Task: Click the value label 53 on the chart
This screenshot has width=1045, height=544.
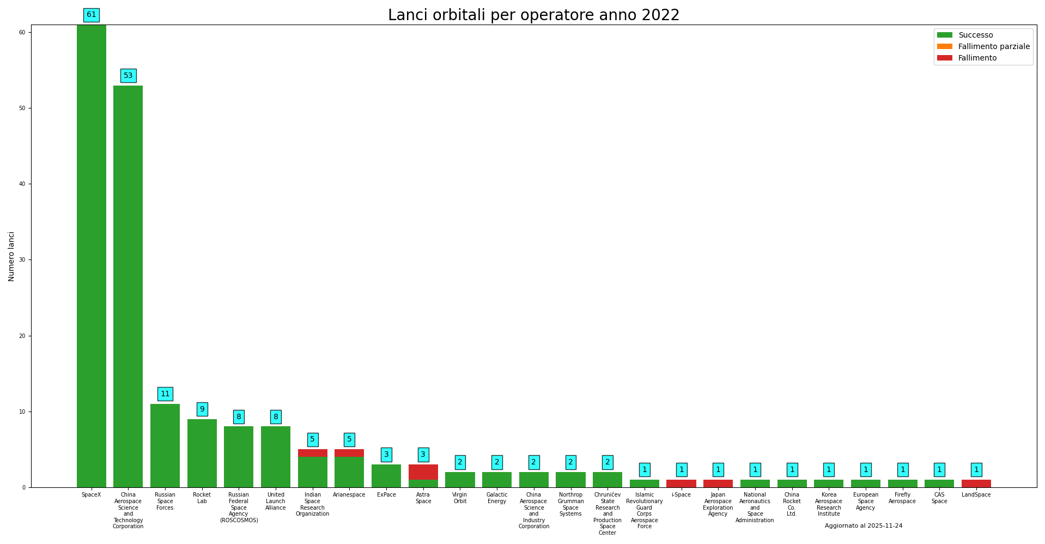Action: pyautogui.click(x=128, y=76)
